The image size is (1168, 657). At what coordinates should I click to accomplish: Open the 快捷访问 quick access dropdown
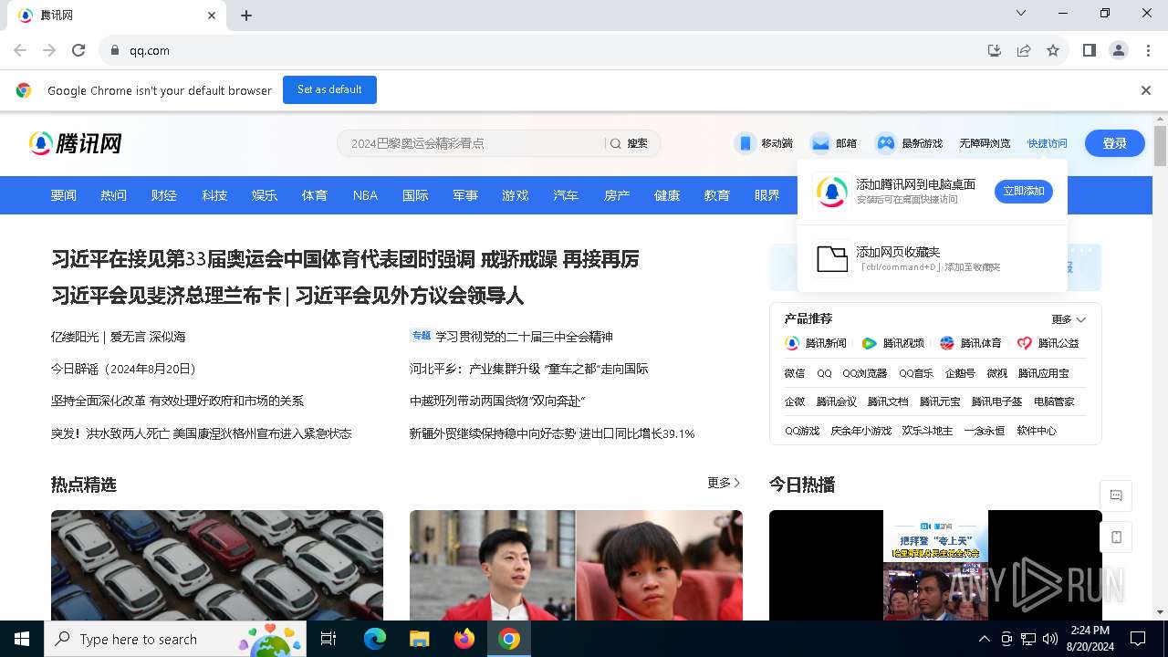(x=1047, y=143)
